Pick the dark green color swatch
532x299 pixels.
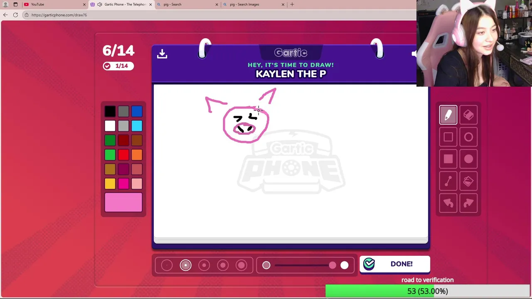coord(110,140)
